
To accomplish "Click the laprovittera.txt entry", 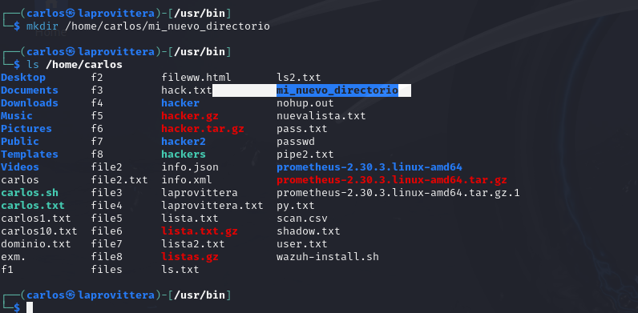I will point(212,206).
